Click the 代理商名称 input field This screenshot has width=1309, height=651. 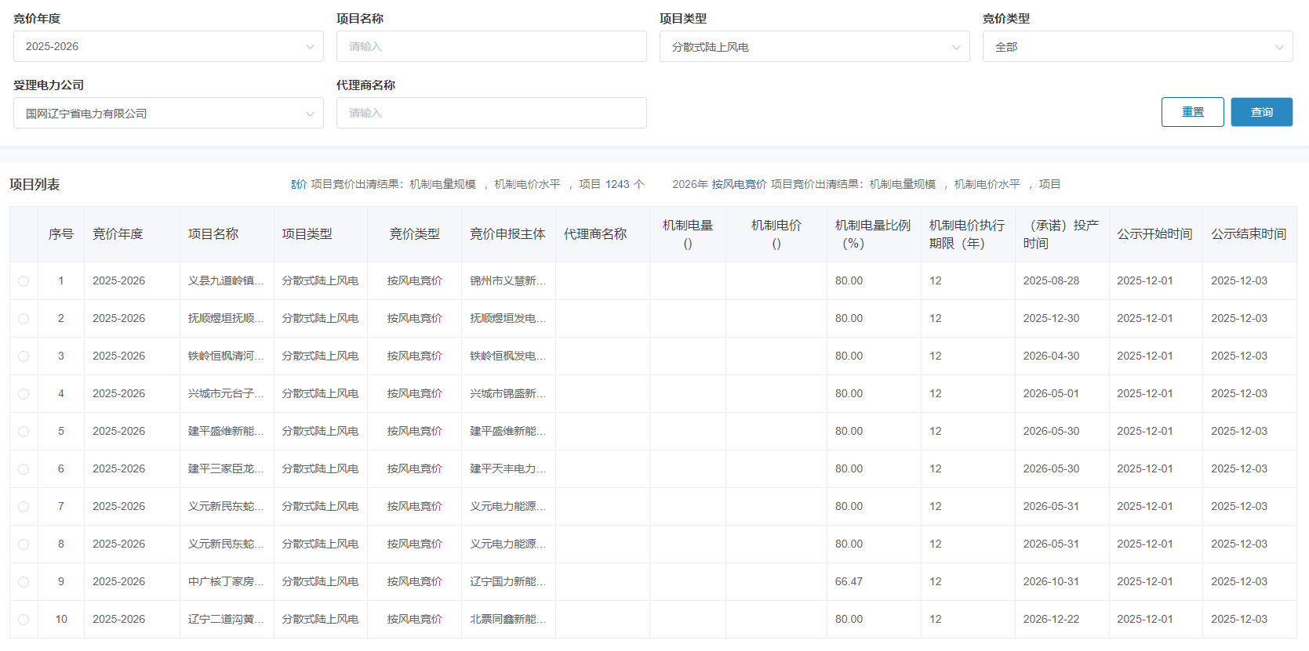491,113
